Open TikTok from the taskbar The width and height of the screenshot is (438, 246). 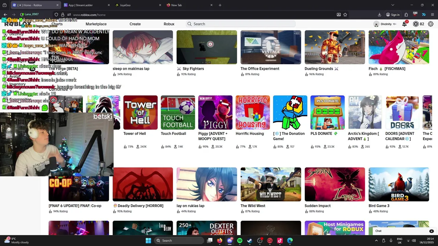tap(280, 241)
